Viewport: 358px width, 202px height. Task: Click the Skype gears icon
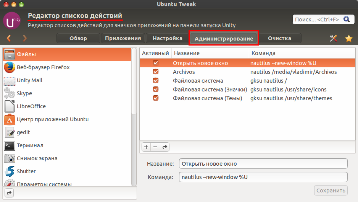point(10,93)
